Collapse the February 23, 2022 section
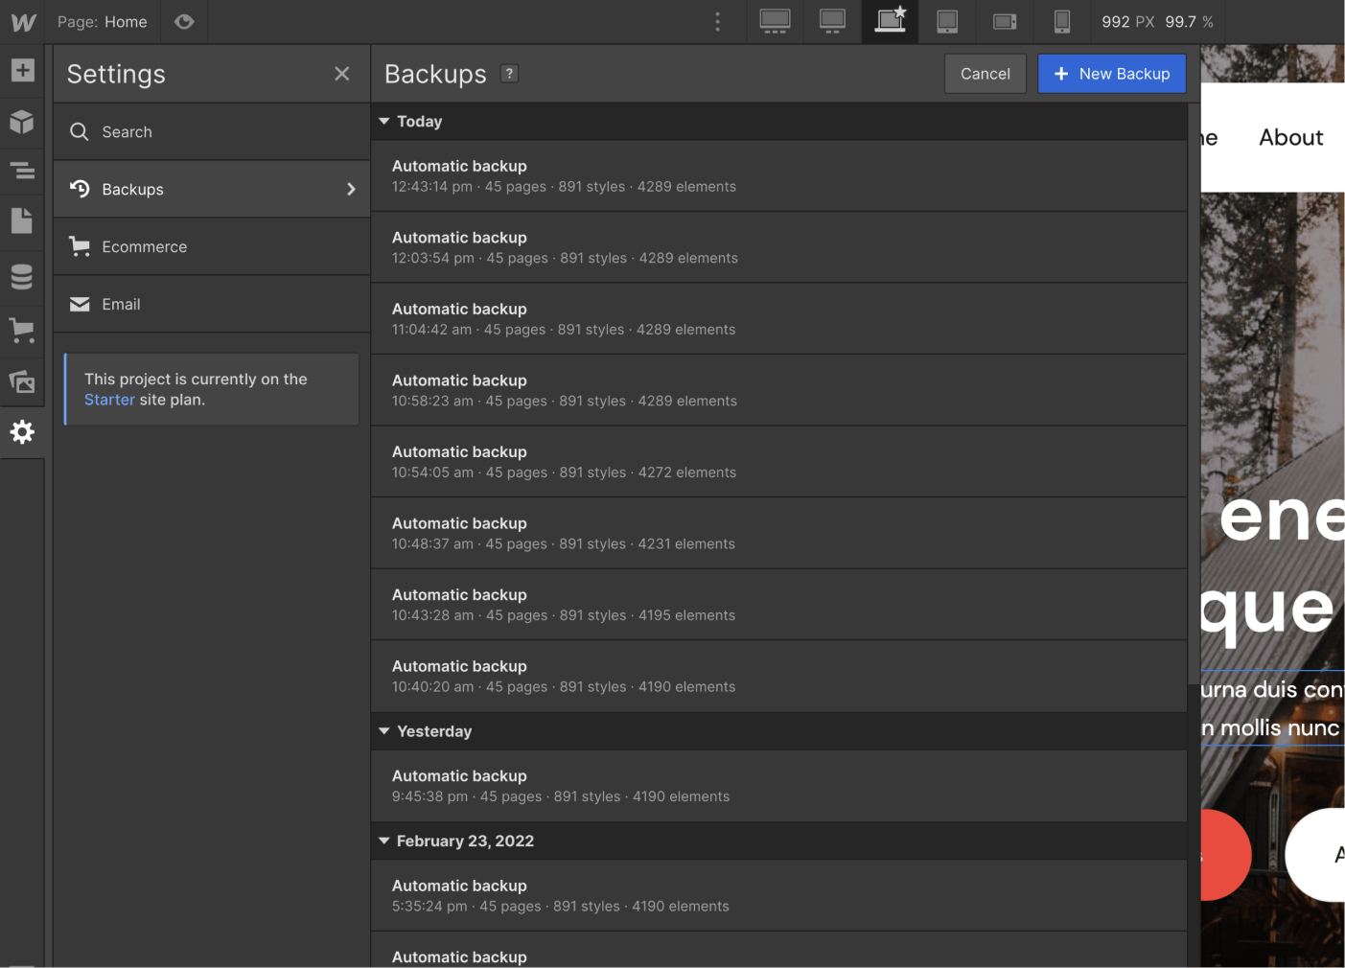The image size is (1345, 968). coord(383,841)
